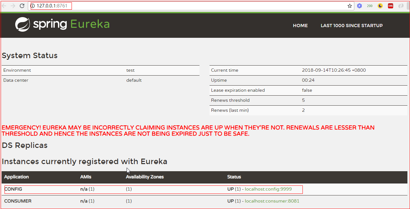Click the green 200 status extension
This screenshot has height=209, width=410.
pos(370,6)
